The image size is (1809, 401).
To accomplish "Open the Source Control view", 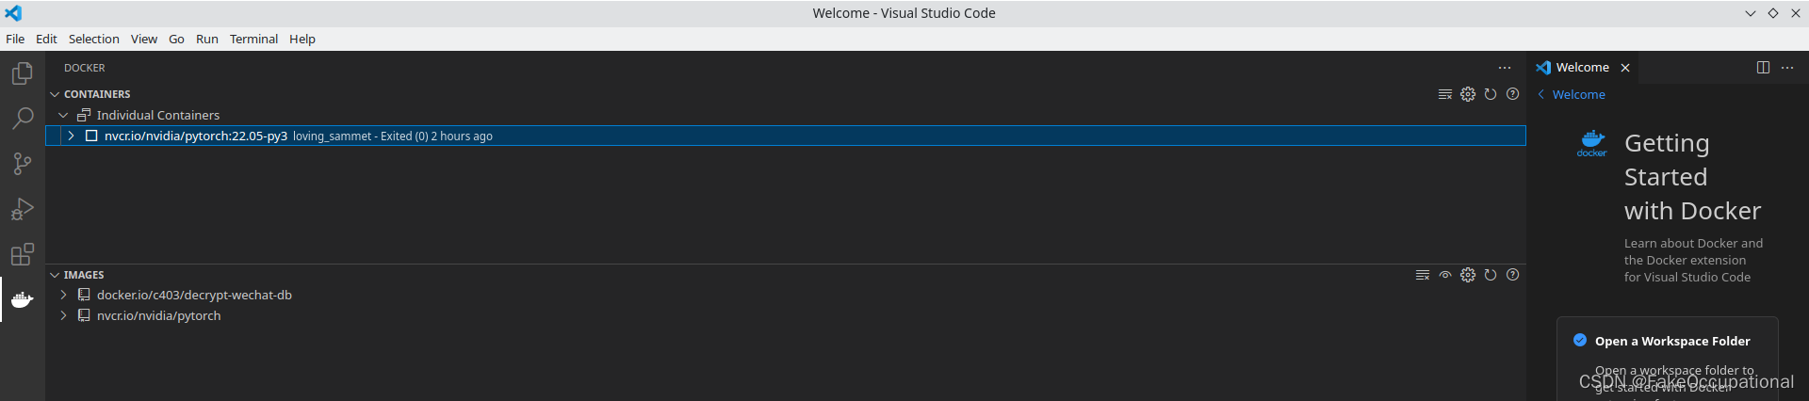I will [x=23, y=164].
